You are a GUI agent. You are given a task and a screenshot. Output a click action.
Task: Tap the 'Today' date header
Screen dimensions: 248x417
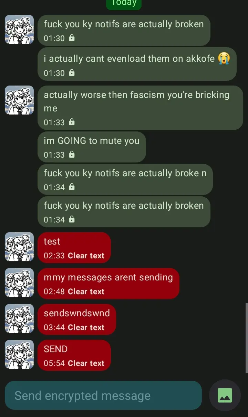click(x=124, y=3)
